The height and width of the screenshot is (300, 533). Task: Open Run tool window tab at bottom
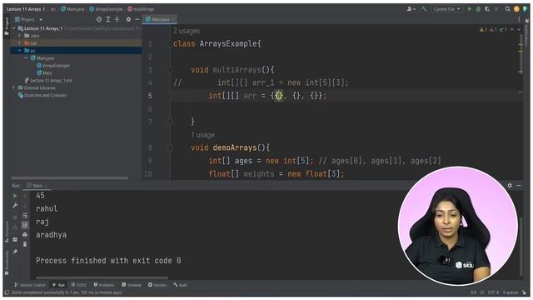[x=58, y=285]
